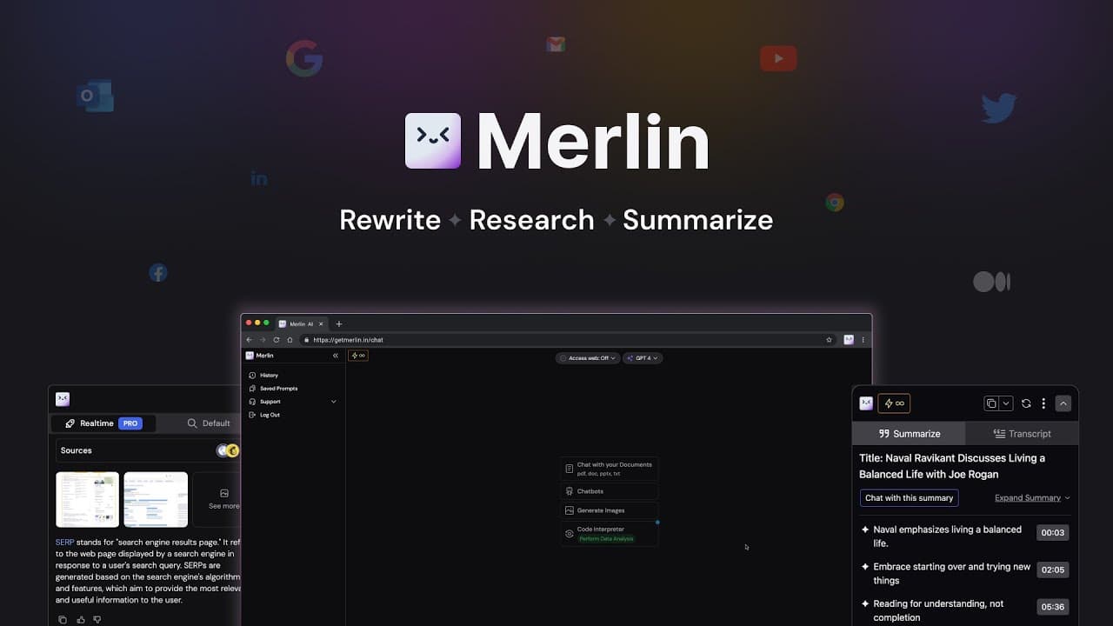Click the Merlin logo in the search panel

[x=63, y=399]
